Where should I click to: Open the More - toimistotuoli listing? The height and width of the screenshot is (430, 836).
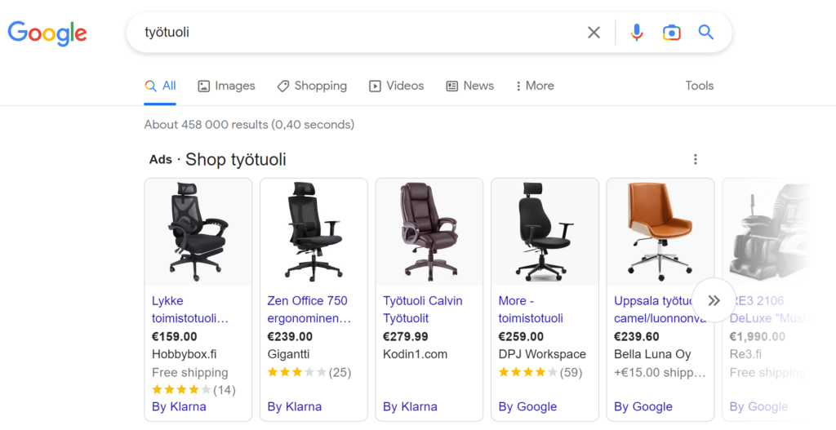[531, 309]
